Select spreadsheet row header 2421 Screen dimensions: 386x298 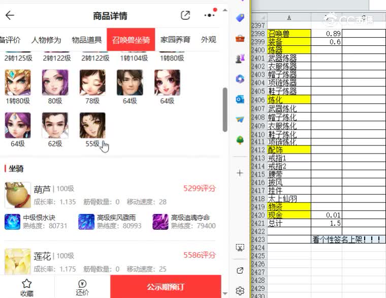pyautogui.click(x=259, y=223)
